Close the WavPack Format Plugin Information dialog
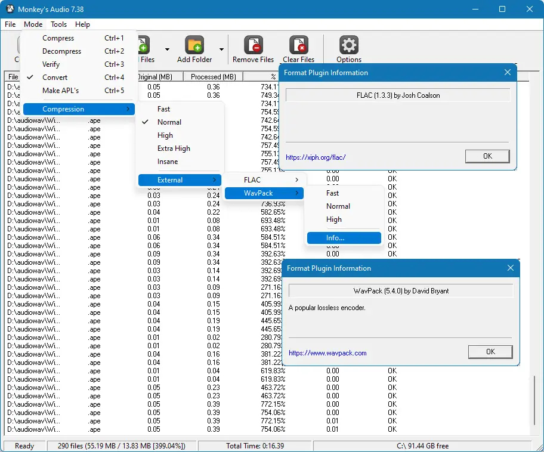Viewport: 544px width, 452px height. (510, 268)
